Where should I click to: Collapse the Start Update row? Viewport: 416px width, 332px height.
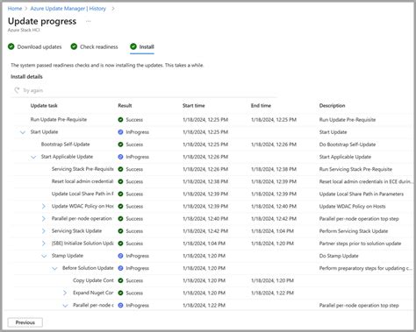pos(23,132)
